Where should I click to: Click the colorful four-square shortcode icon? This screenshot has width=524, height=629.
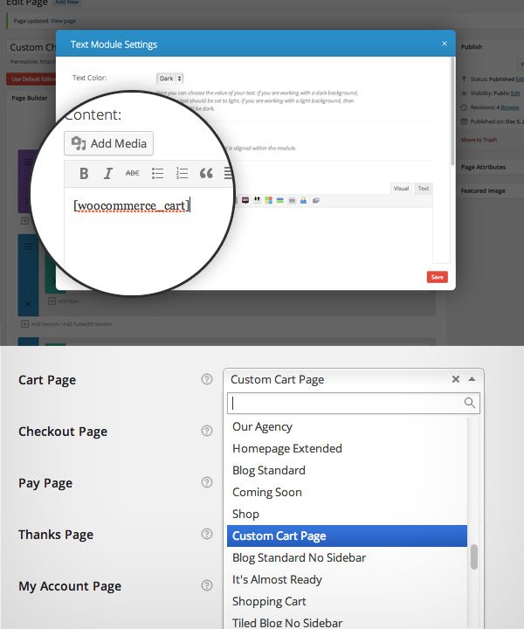[268, 200]
